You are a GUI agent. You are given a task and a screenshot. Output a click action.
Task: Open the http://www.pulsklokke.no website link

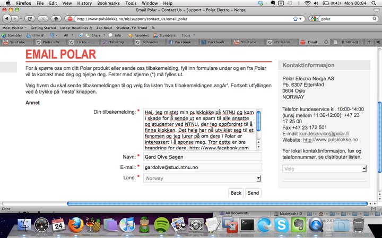[x=331, y=140]
